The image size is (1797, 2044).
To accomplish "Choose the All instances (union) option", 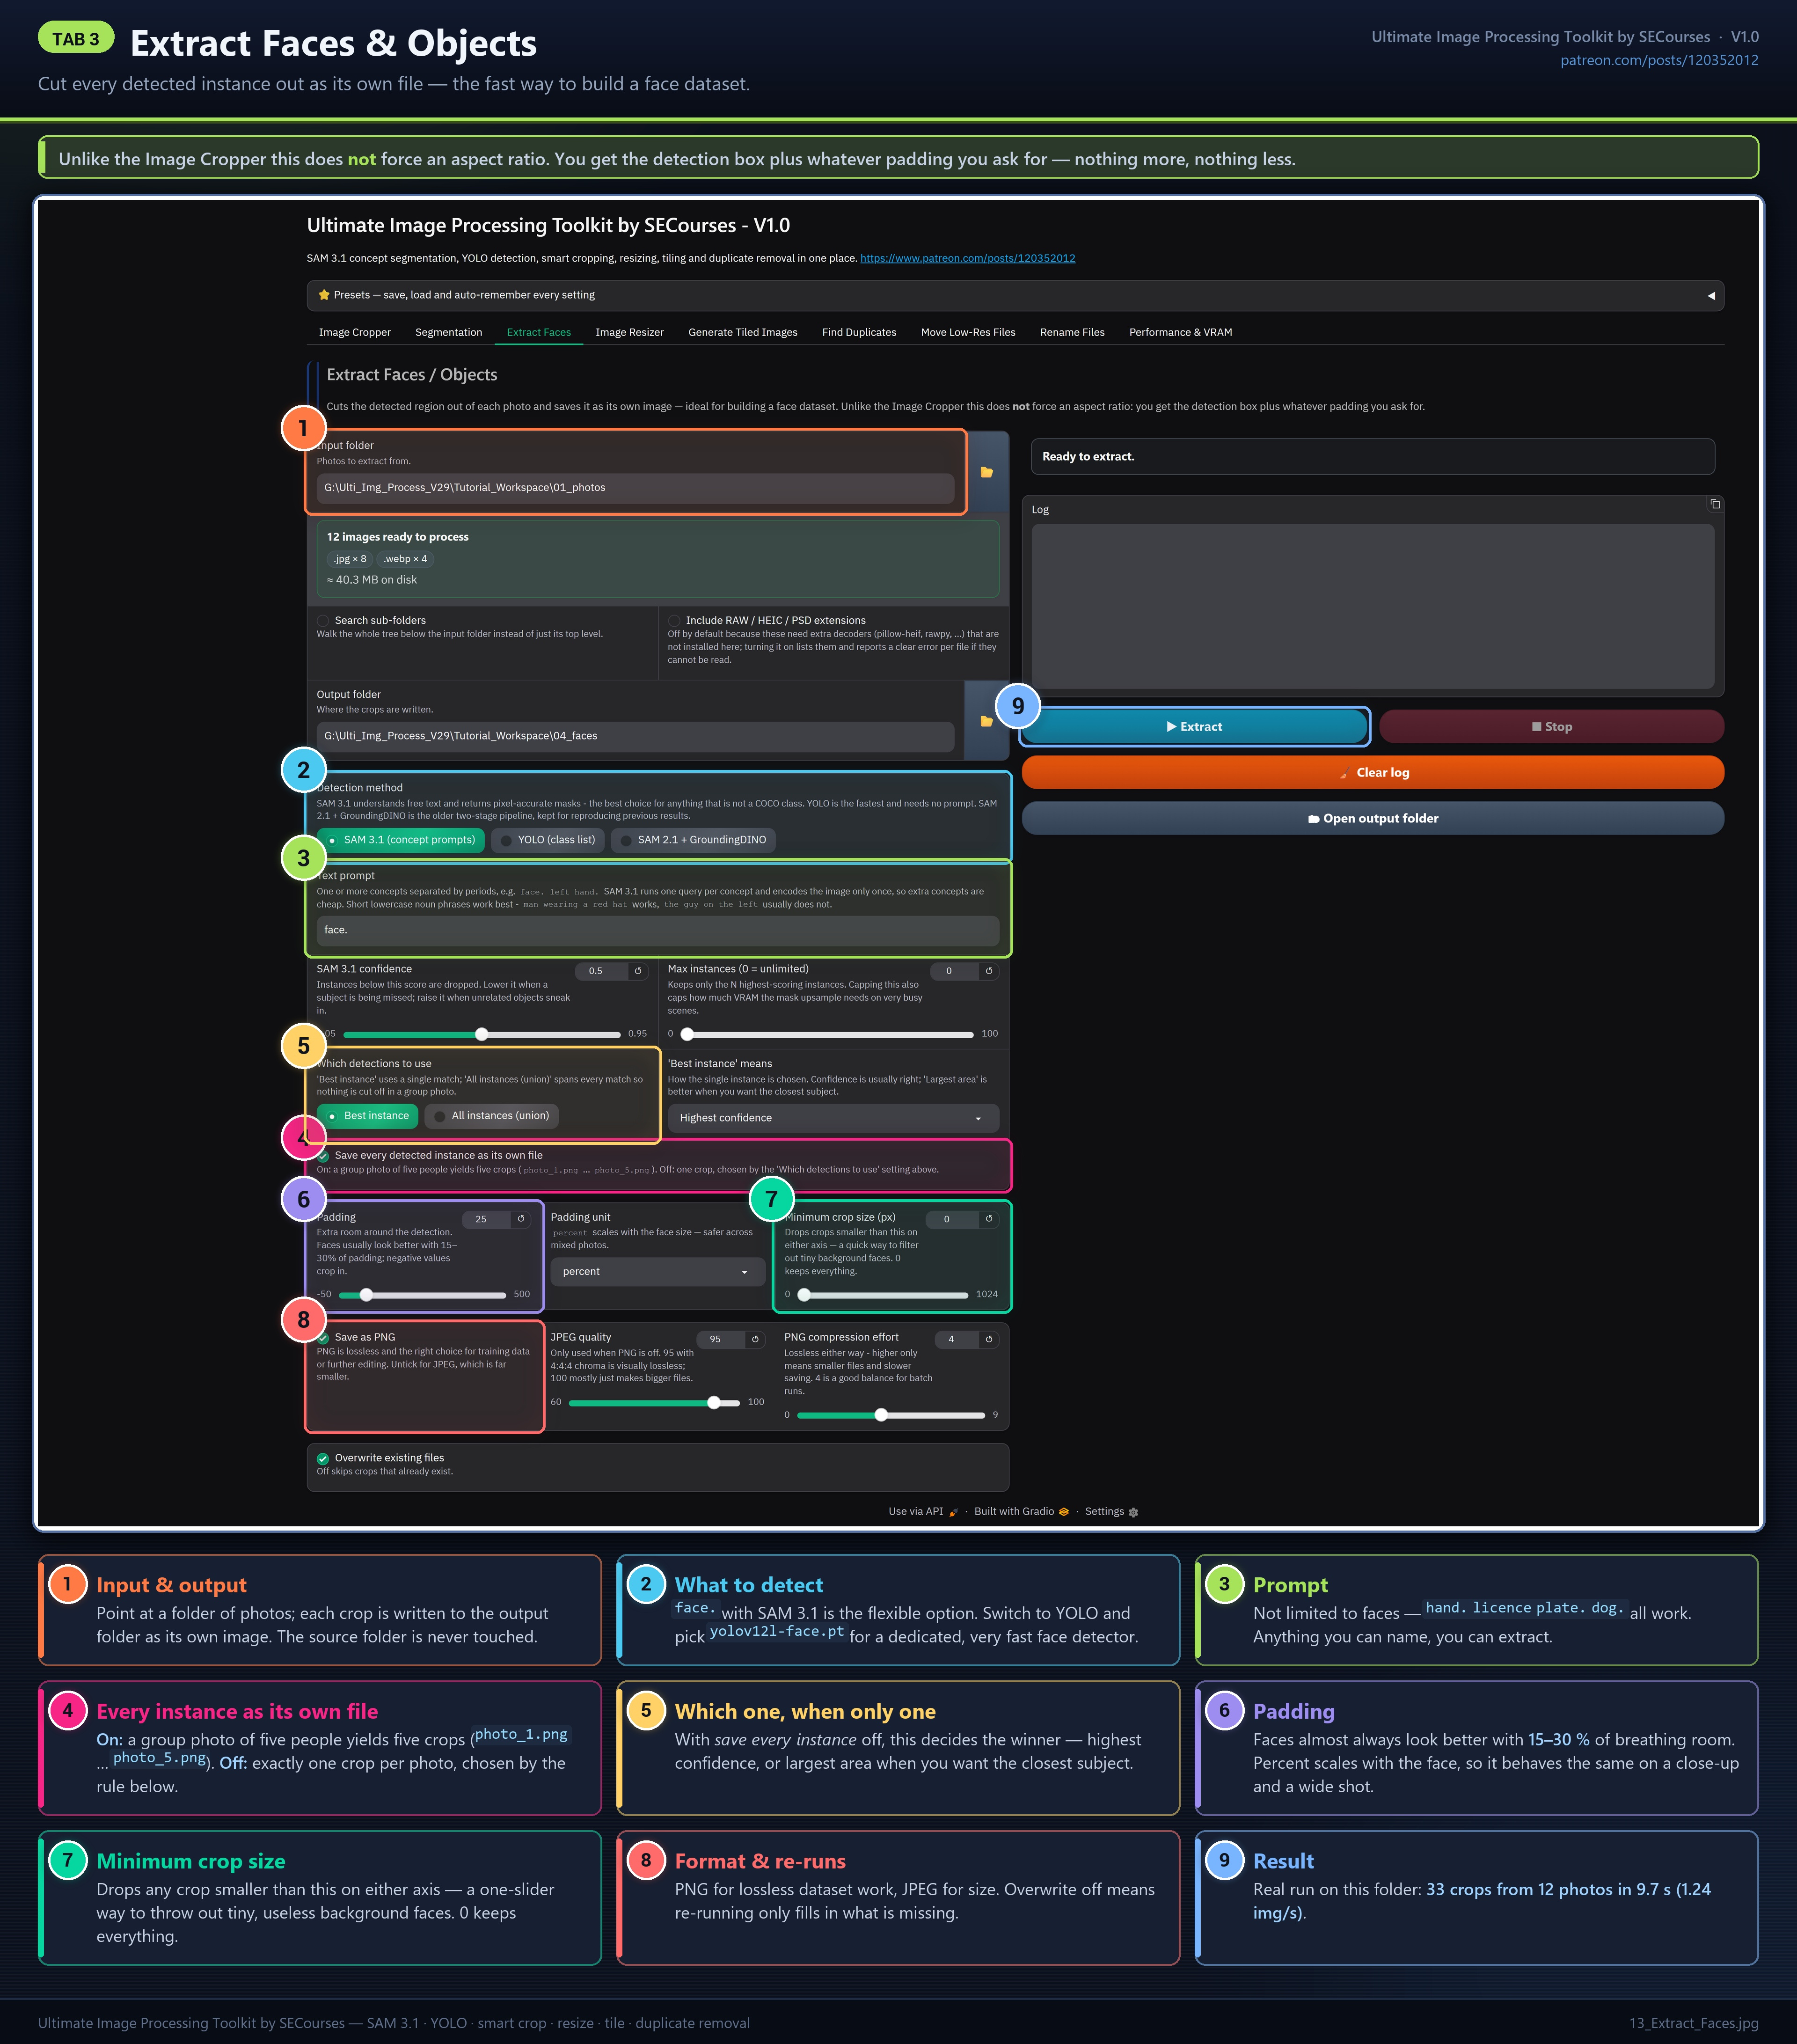I will (x=492, y=1116).
